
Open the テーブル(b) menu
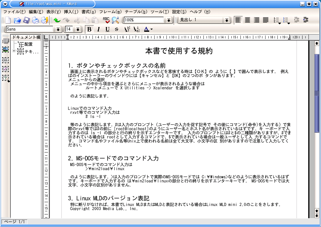136,12
